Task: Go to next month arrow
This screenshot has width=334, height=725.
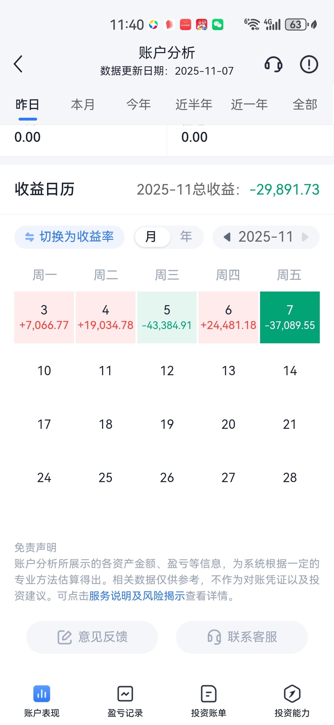Action: [305, 237]
